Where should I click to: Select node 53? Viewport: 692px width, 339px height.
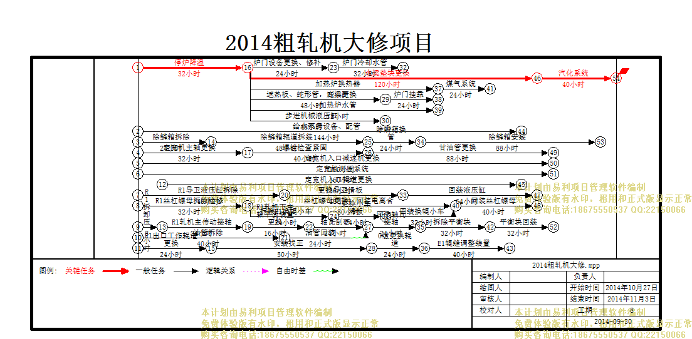coord(600,142)
